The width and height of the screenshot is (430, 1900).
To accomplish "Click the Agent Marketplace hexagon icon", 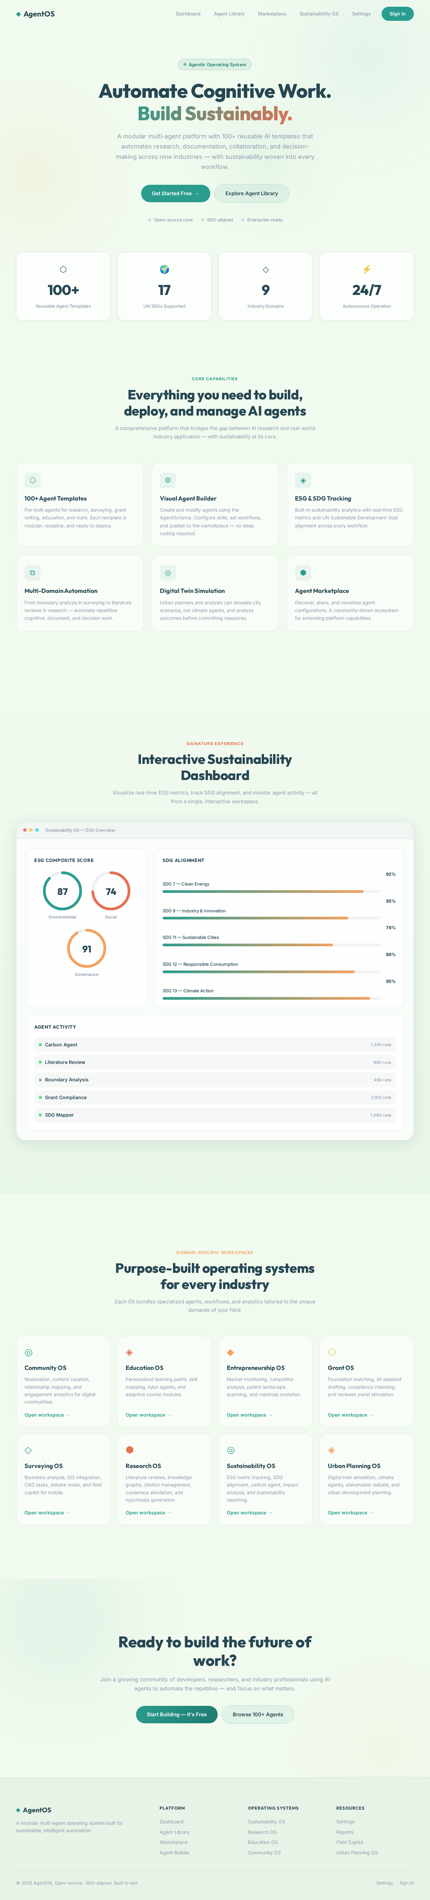I will [302, 572].
